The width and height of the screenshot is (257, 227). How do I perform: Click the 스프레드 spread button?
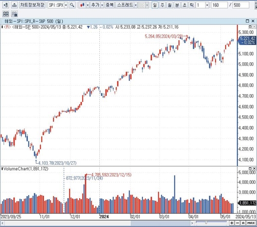(x=125, y=5)
